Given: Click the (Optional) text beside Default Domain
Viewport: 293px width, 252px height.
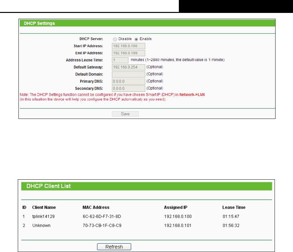Looking at the screenshot, I should [x=155, y=74].
